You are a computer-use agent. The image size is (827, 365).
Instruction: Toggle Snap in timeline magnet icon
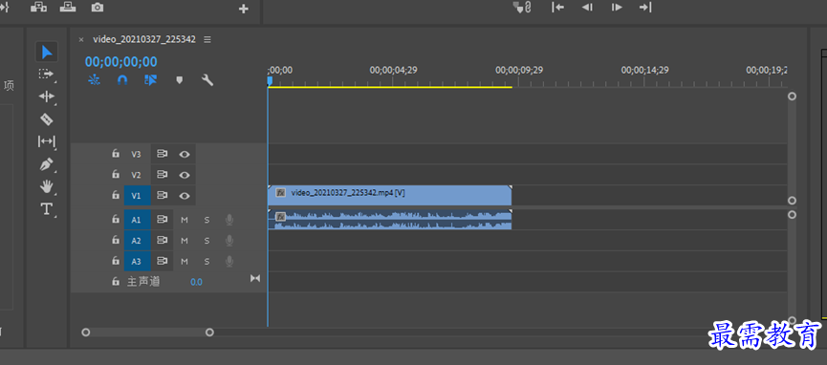(122, 80)
